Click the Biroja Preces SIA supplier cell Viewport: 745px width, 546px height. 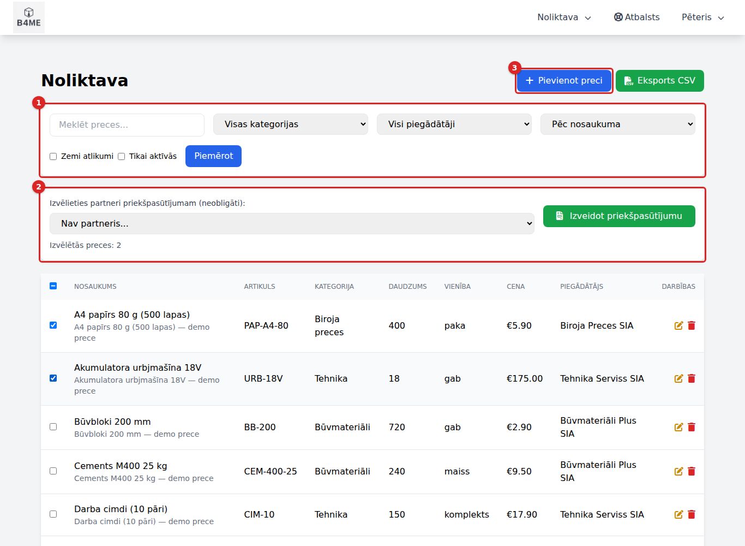(x=597, y=325)
